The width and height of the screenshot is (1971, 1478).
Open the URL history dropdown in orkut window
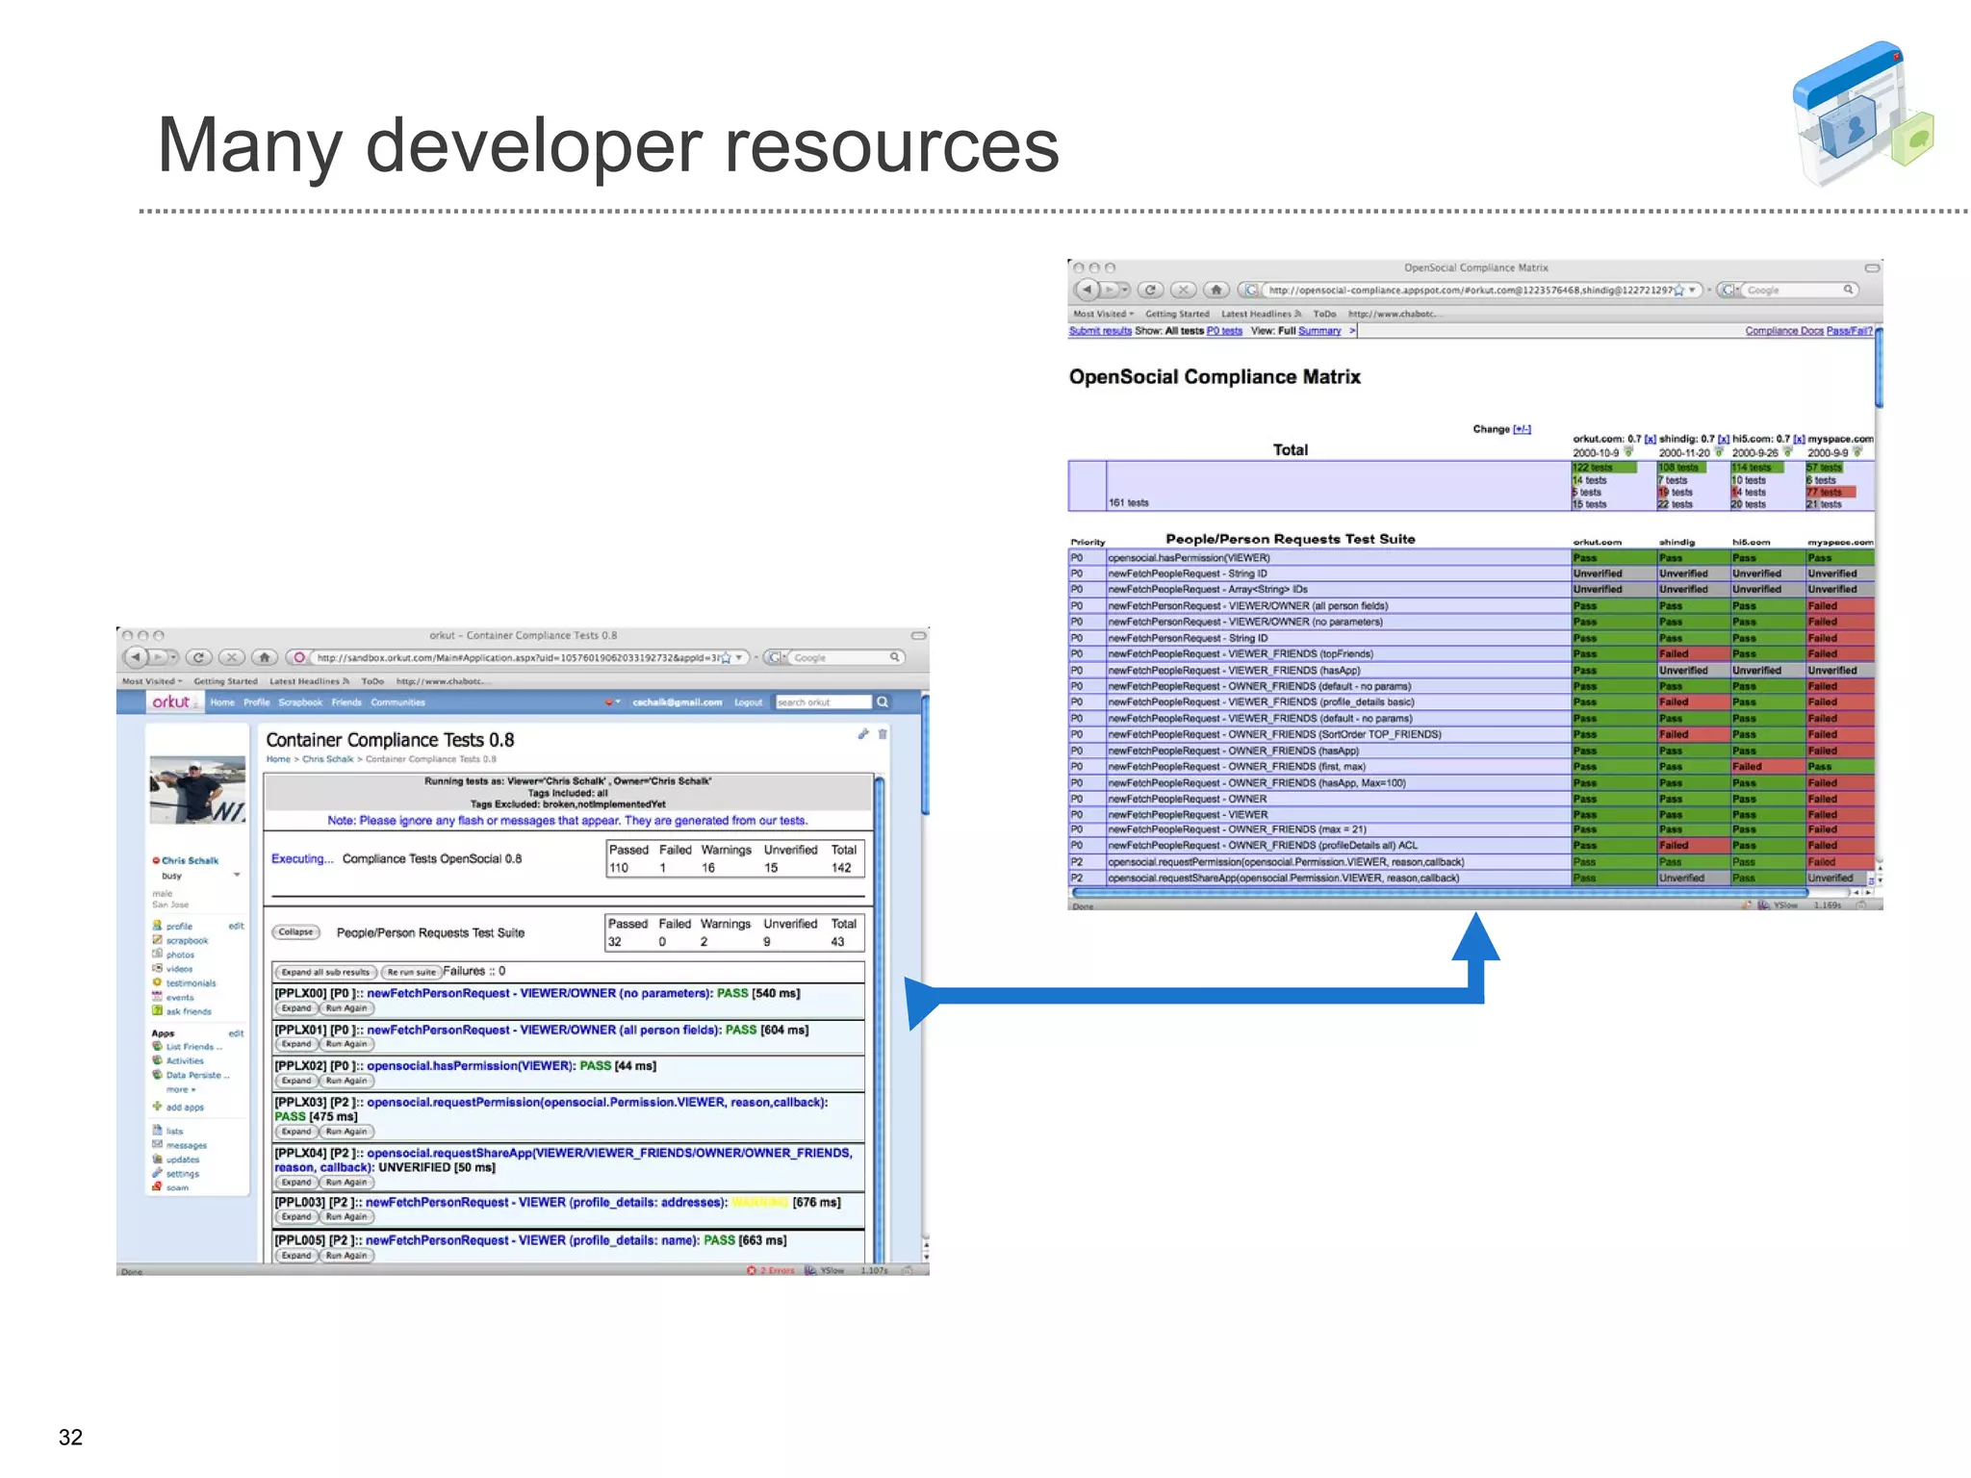[x=739, y=658]
